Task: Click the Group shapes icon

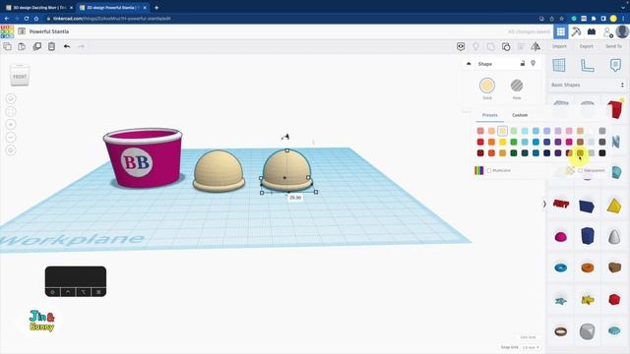Action: [x=490, y=46]
